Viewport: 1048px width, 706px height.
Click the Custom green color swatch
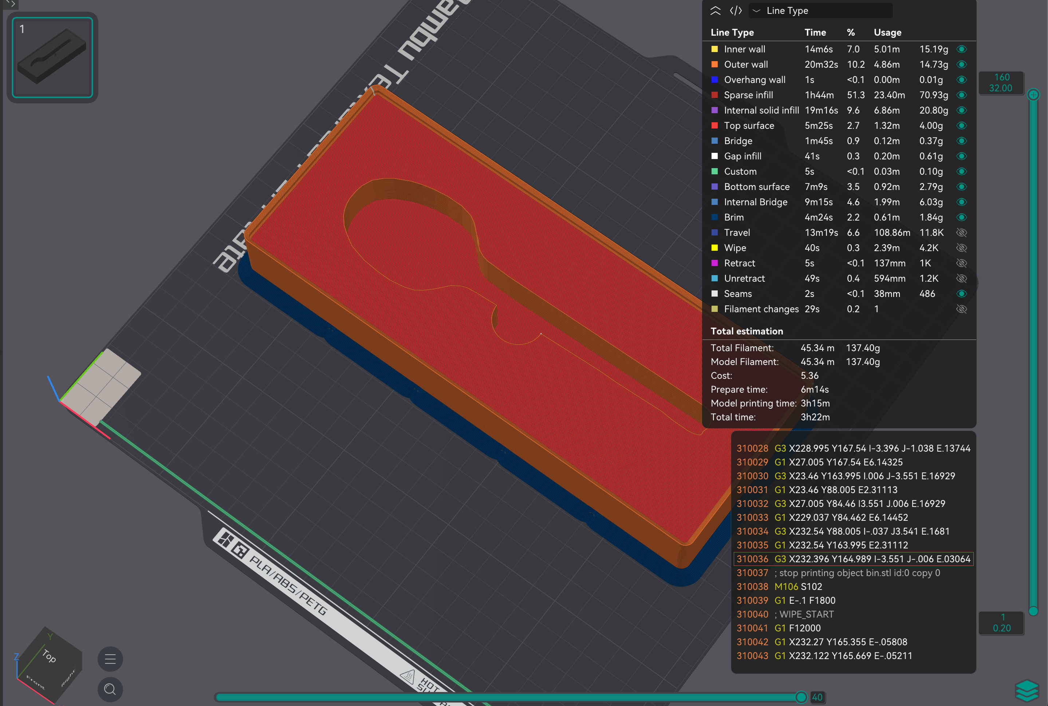[714, 171]
